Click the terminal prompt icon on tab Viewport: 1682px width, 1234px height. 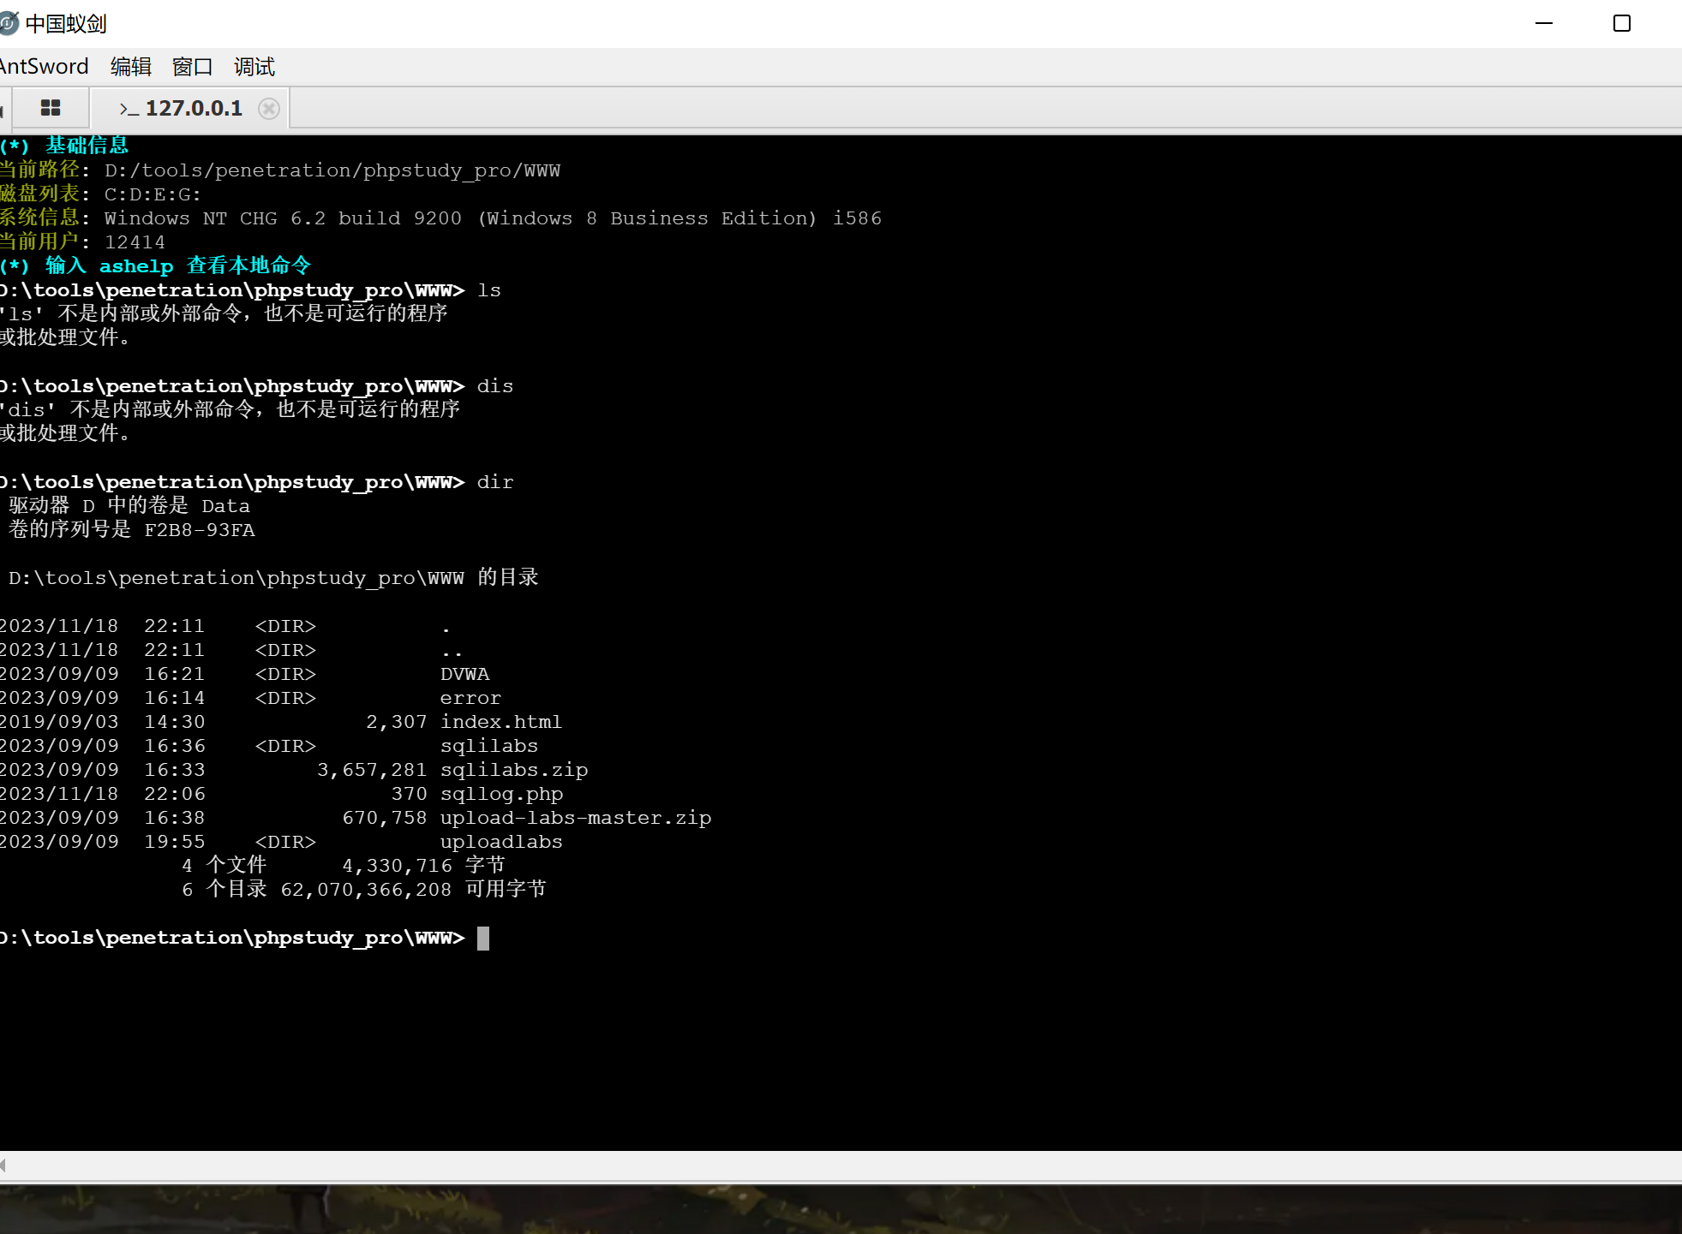point(129,109)
